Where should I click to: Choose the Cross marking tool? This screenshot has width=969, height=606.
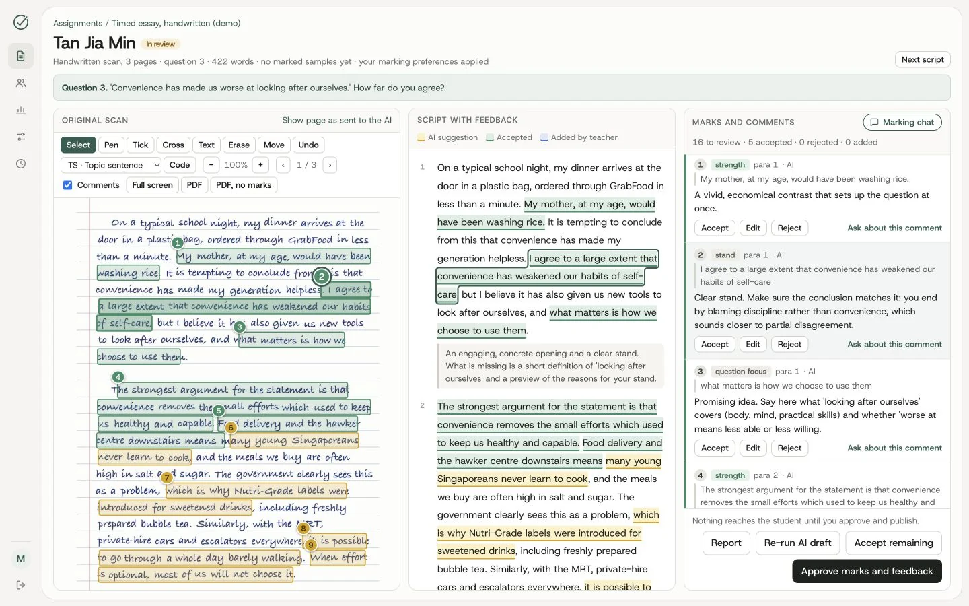173,145
